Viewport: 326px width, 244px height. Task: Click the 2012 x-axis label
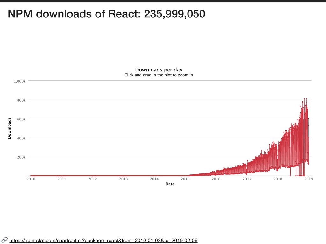pyautogui.click(x=93, y=179)
